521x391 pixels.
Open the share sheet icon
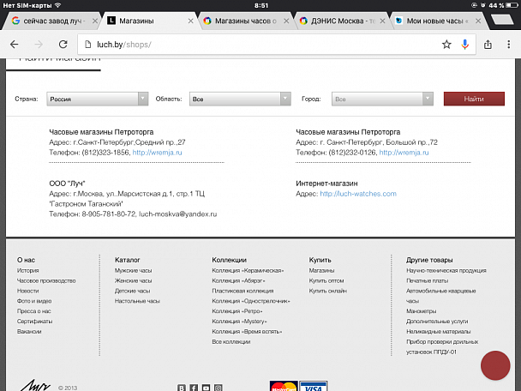tap(488, 45)
